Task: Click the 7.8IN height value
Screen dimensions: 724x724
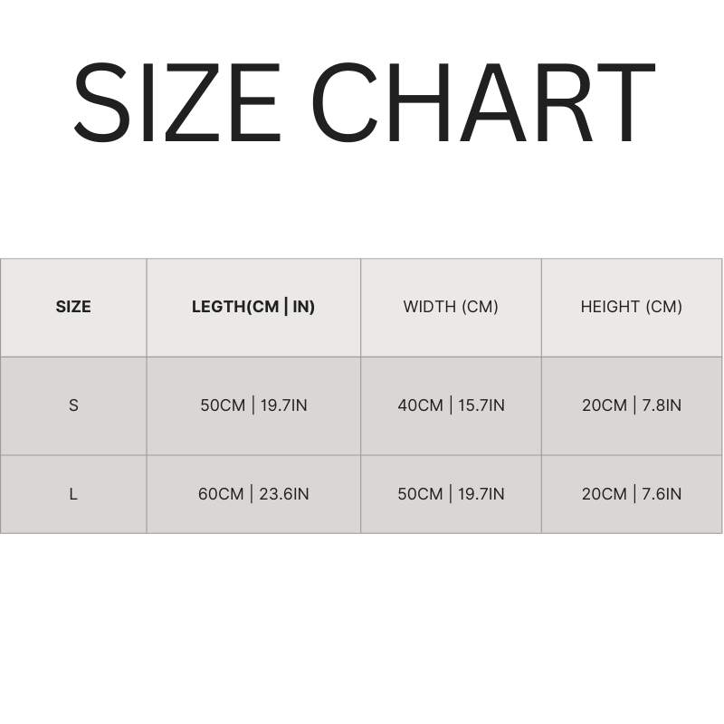Action: [x=662, y=405]
